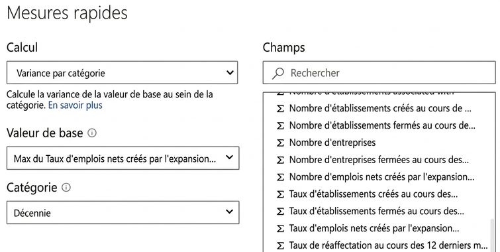The image size is (500, 252).
Task: Select Taux d'établissements fermés au cours des field
Action: [377, 212]
